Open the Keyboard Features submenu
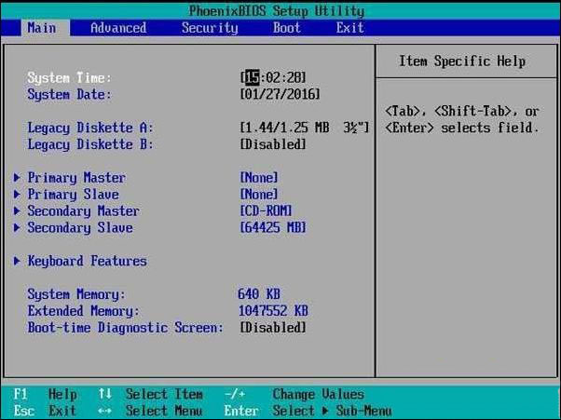This screenshot has width=561, height=420. 87,262
